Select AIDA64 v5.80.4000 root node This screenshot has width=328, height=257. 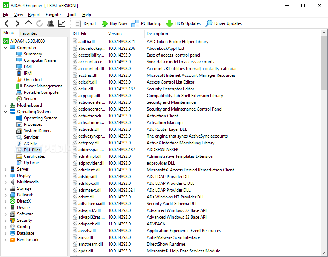(27, 41)
